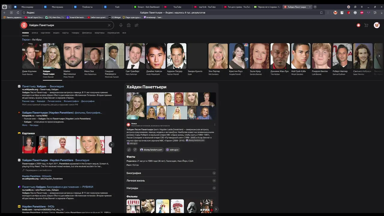
Task: Click the vokrug.tv source button
Action: pyautogui.click(x=172, y=150)
